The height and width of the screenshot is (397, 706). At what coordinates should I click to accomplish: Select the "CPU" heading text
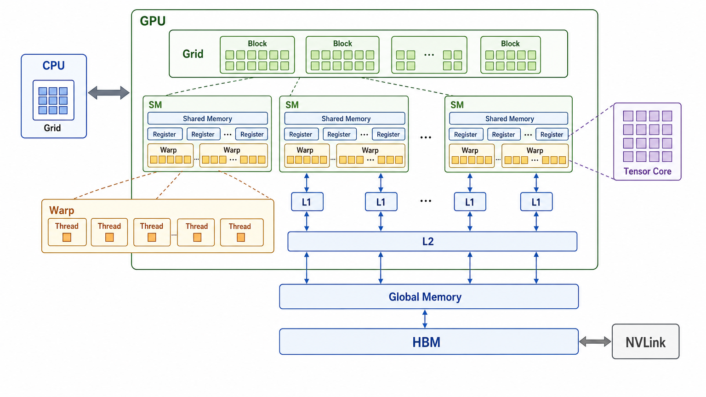54,66
